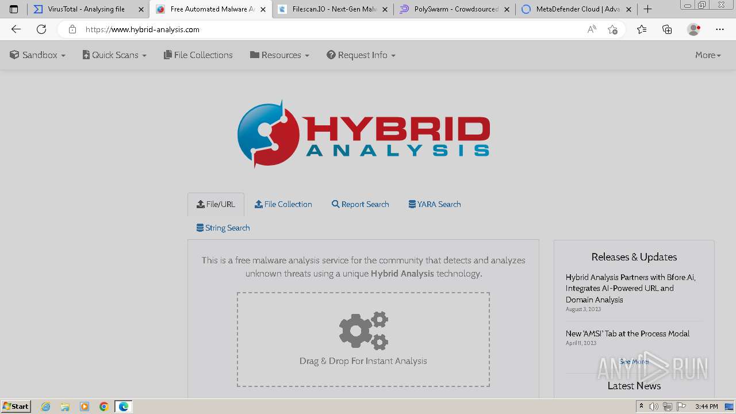The height and width of the screenshot is (414, 736).
Task: Launch Internet Explorer from the taskbar
Action: (46, 407)
